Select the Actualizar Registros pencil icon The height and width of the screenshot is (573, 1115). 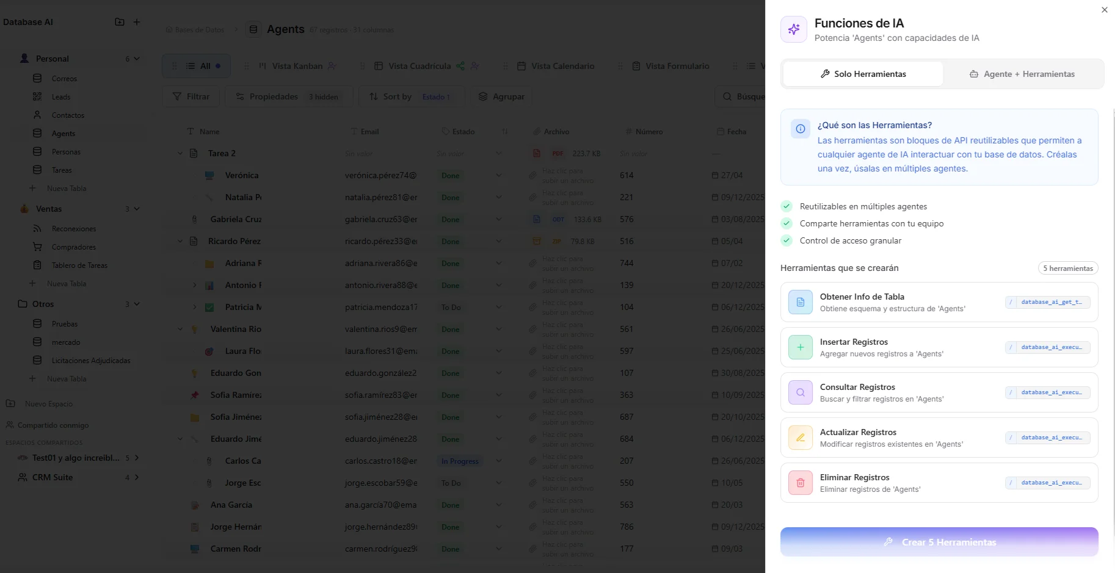[800, 438]
